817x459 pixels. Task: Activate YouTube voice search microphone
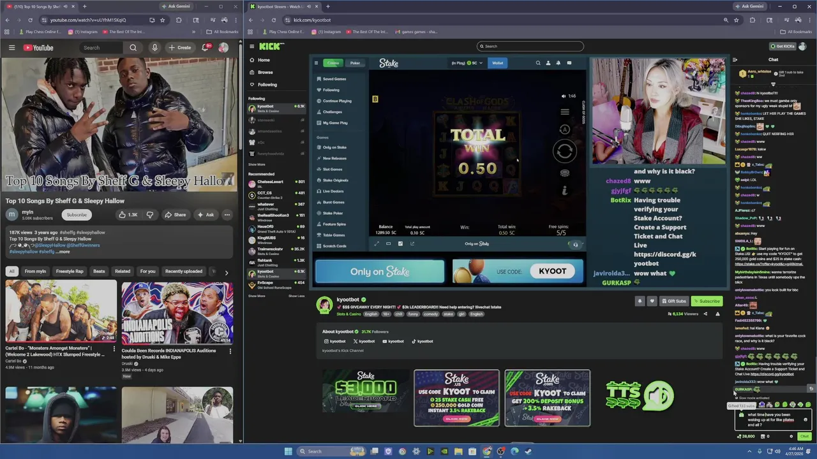click(x=154, y=48)
